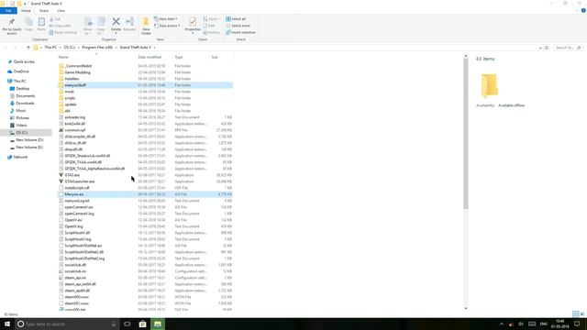Select Downloads in navigation pane
Image resolution: width=587 pixels, height=330 pixels.
[x=25, y=104]
